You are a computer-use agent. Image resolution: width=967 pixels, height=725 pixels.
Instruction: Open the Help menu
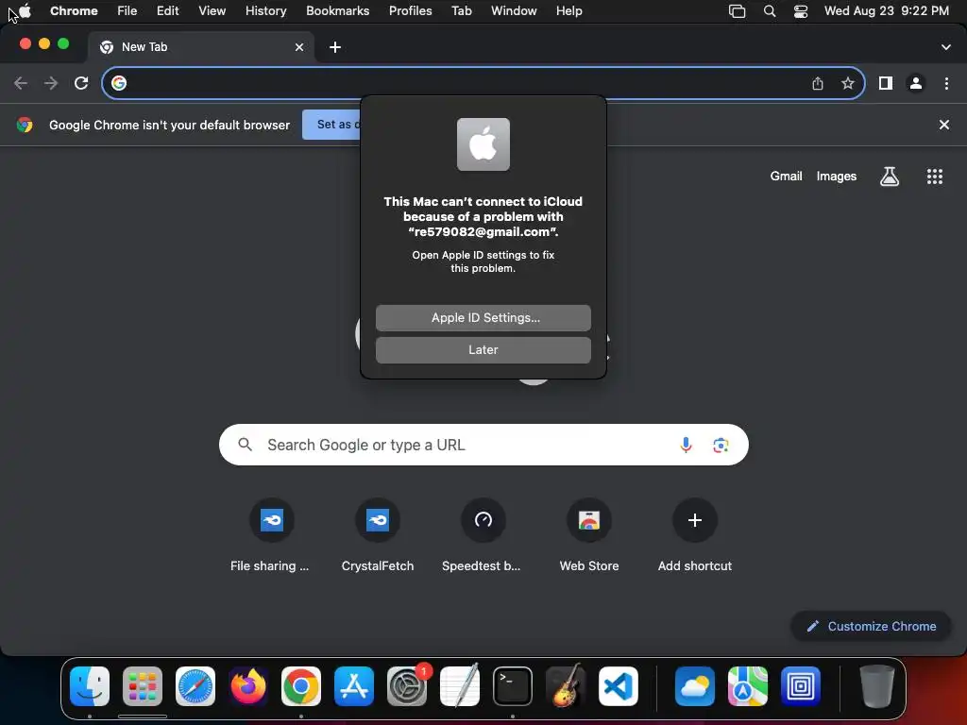[x=568, y=11]
